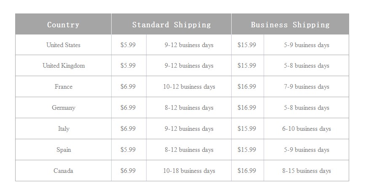Screen dimensions: 366x196
Task: Click United Kingdom 5-8 business days cell
Action: [x=307, y=66]
